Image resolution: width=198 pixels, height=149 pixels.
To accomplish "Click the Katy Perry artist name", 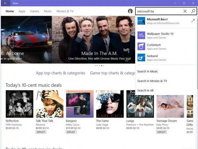I will pyautogui.click(x=162, y=125).
